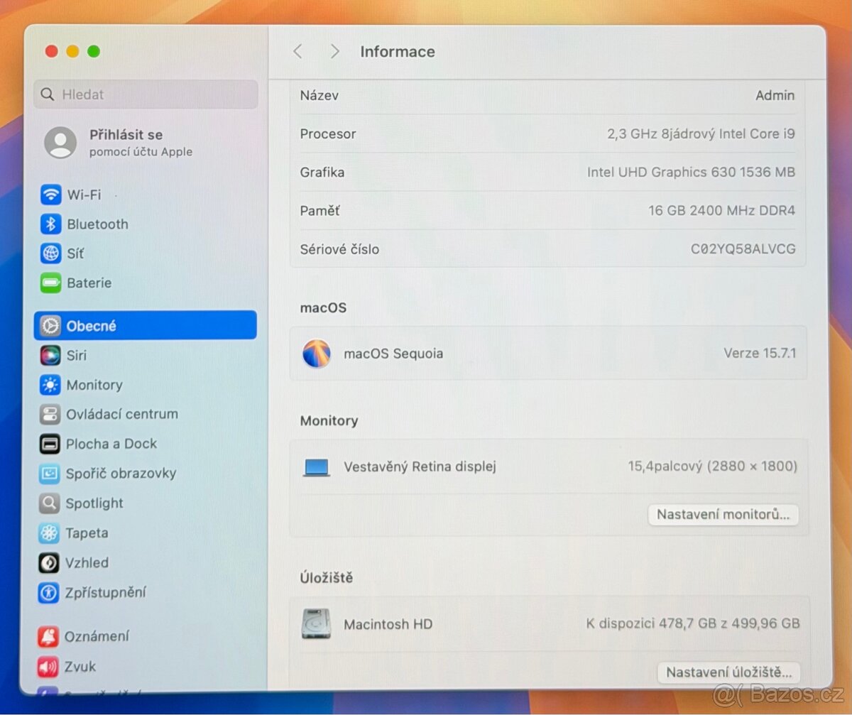Select the Siri settings icon
Image resolution: width=852 pixels, height=715 pixels.
point(50,356)
